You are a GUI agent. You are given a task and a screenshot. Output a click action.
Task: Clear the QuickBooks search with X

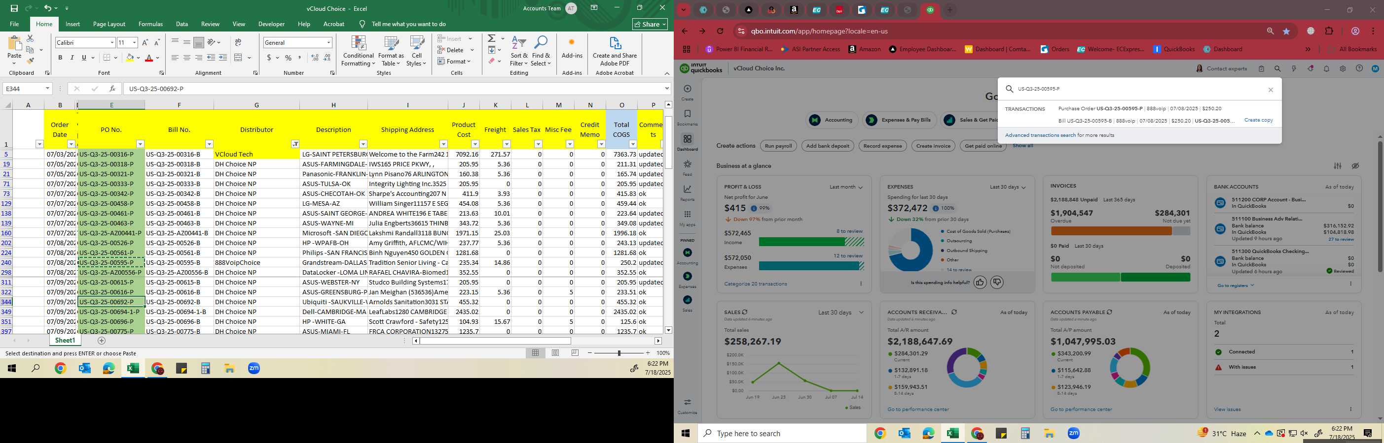1271,90
